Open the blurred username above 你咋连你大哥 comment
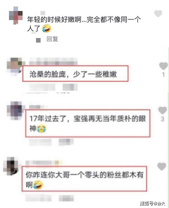 tap(44, 163)
